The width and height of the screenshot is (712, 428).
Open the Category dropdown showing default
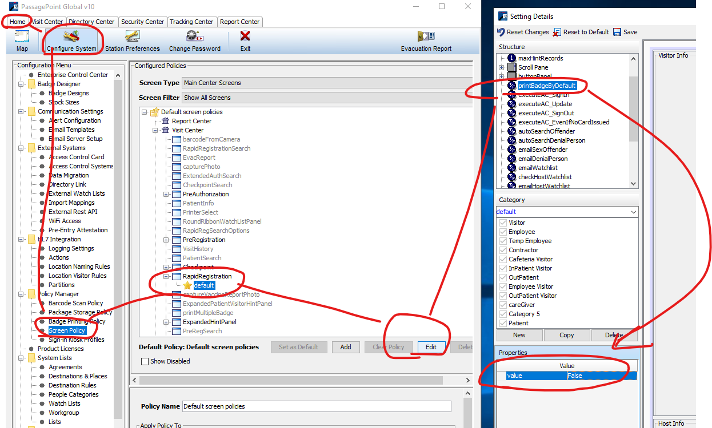[567, 212]
